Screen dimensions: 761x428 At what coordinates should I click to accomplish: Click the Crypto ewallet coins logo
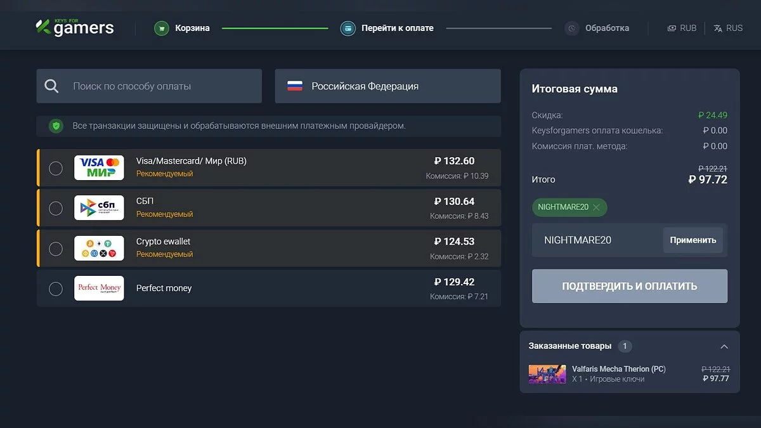coord(99,248)
